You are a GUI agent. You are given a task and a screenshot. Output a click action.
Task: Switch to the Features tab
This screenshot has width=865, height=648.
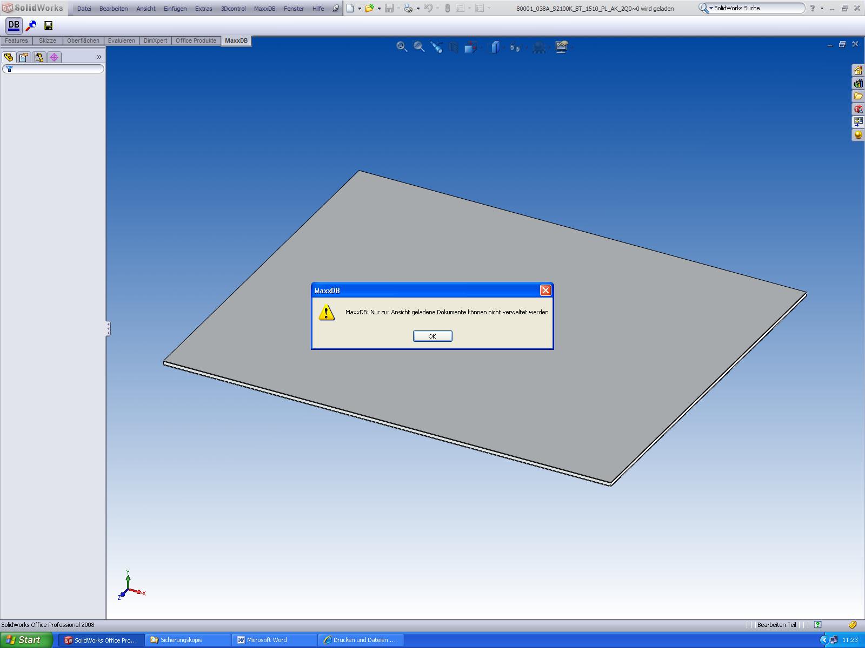pos(16,40)
